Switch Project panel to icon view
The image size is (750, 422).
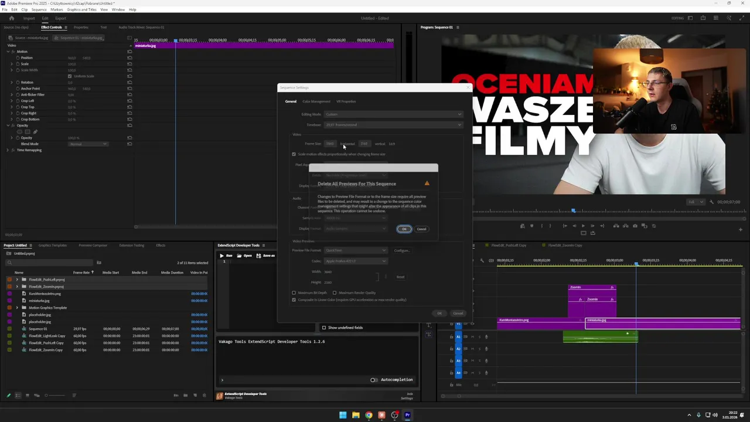click(x=28, y=396)
